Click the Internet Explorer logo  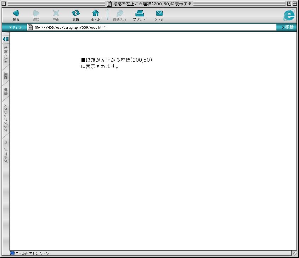(289, 15)
